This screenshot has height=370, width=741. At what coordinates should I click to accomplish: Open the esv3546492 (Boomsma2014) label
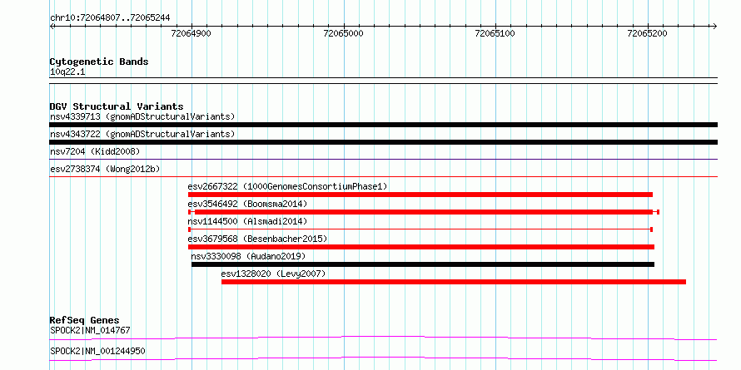coord(247,204)
